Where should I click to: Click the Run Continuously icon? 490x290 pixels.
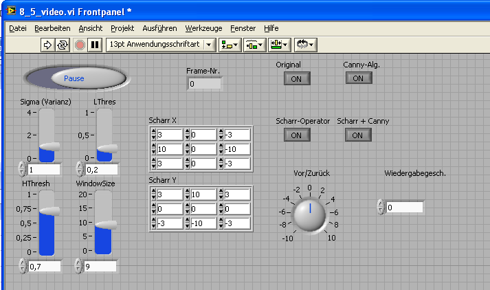tap(63, 45)
